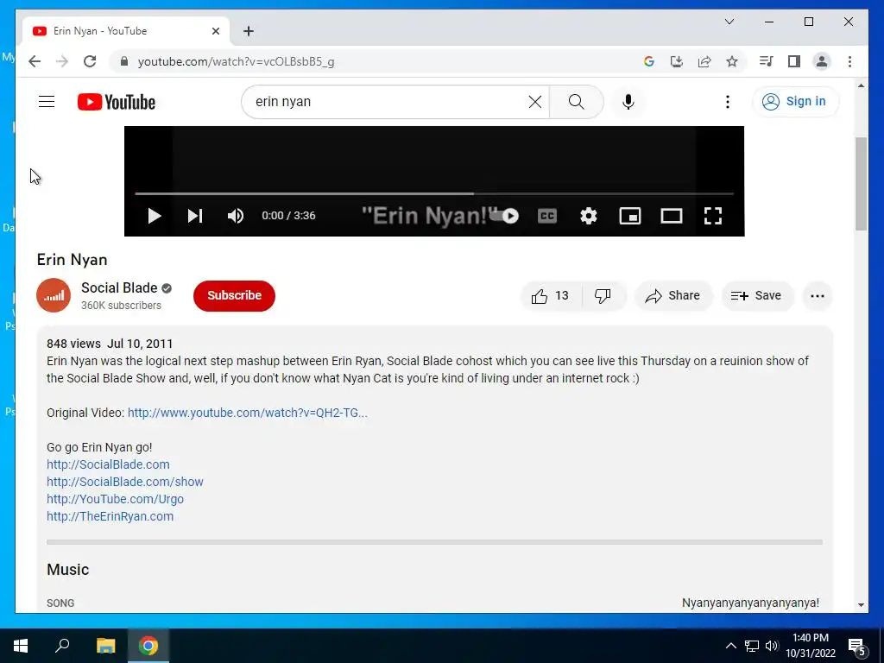Toggle the autoplay switch
Image resolution: width=884 pixels, height=663 pixels.
[x=504, y=215]
